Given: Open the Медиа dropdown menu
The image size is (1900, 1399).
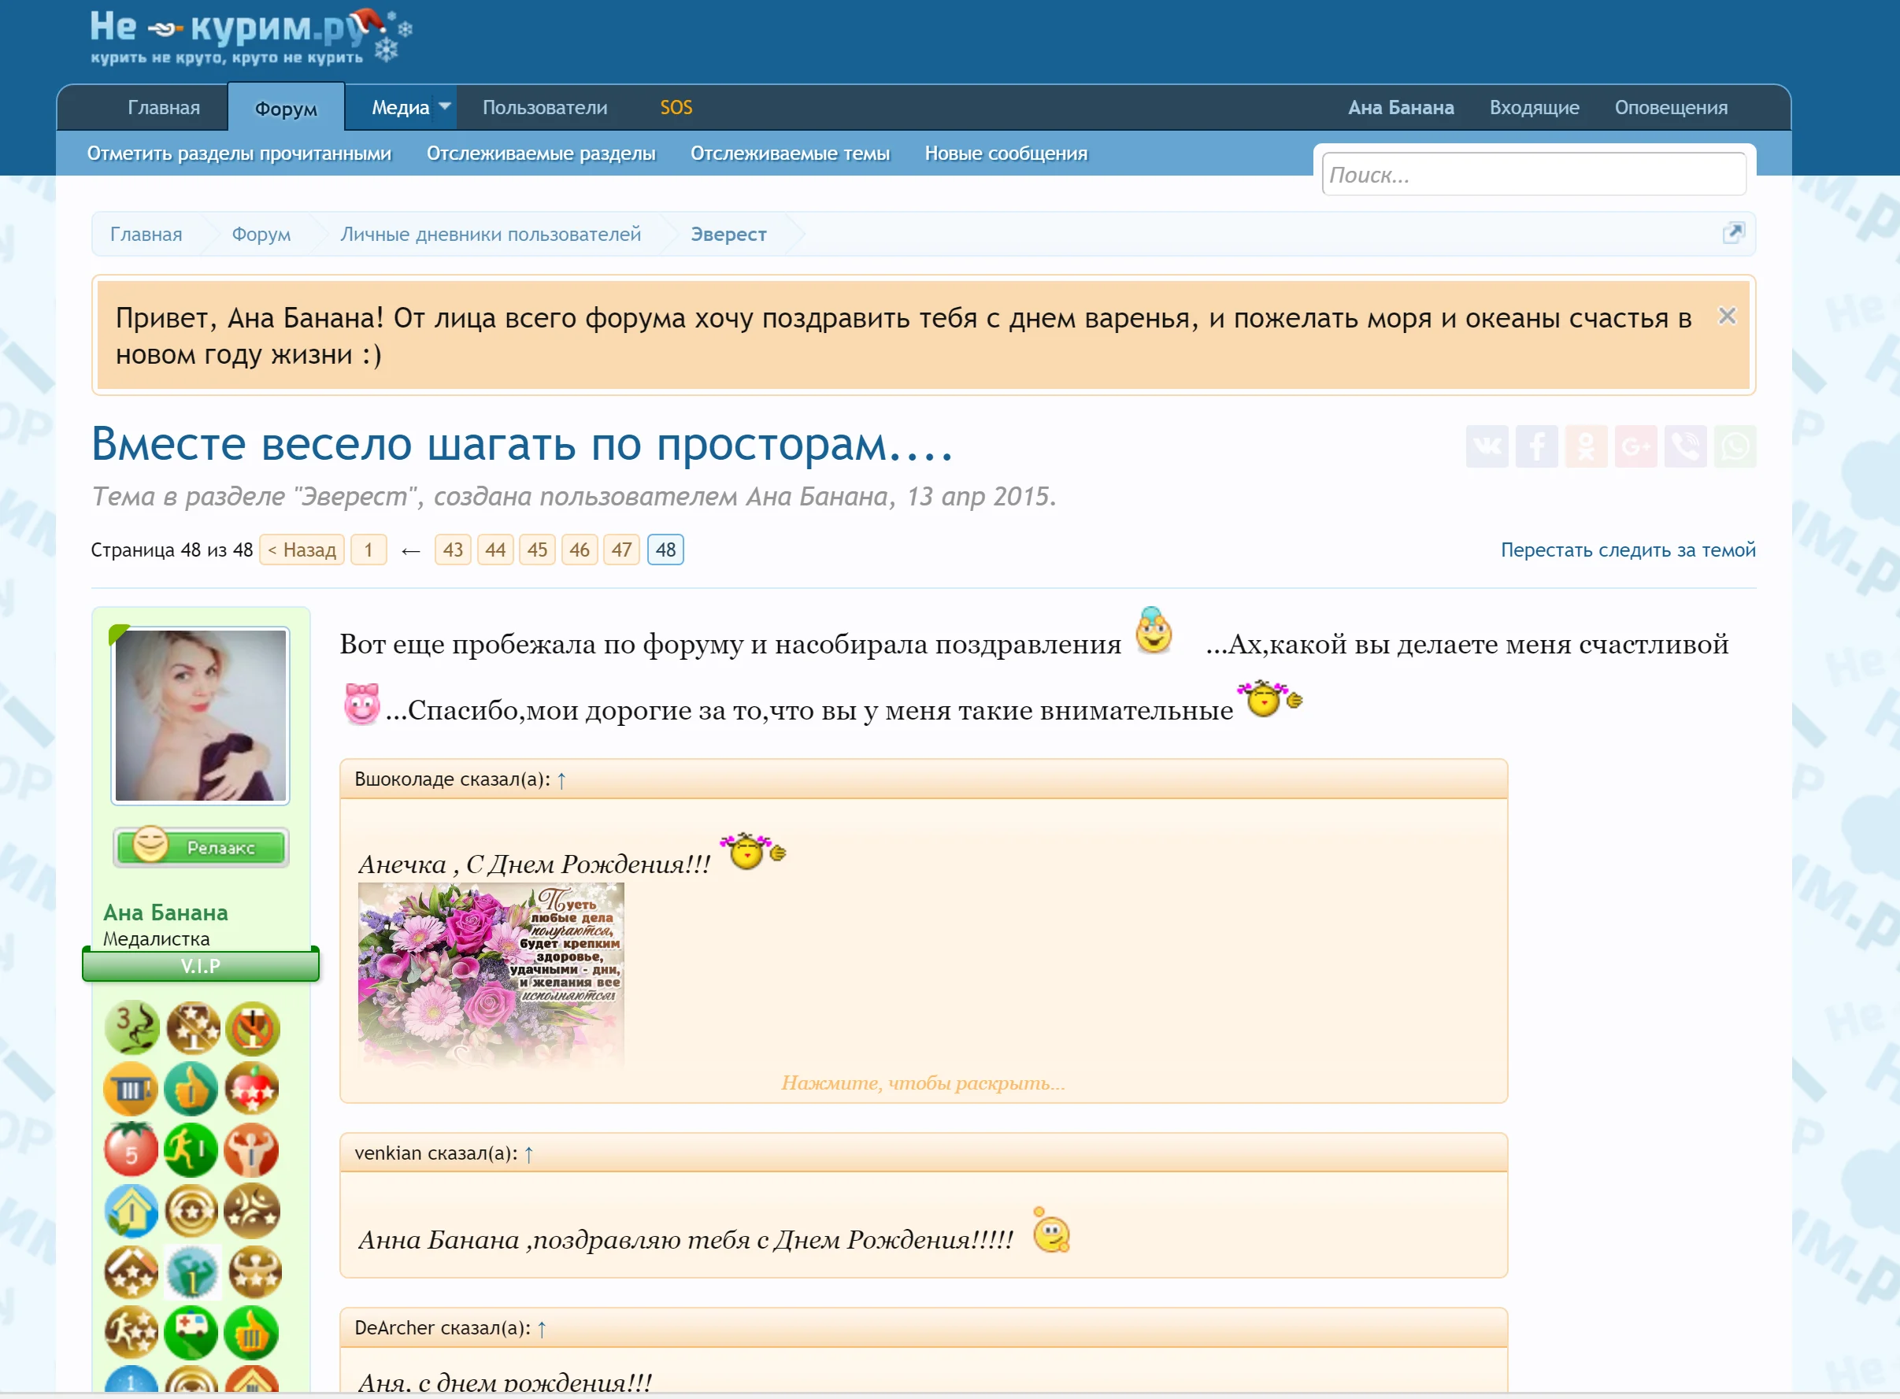Looking at the screenshot, I should click(x=402, y=107).
